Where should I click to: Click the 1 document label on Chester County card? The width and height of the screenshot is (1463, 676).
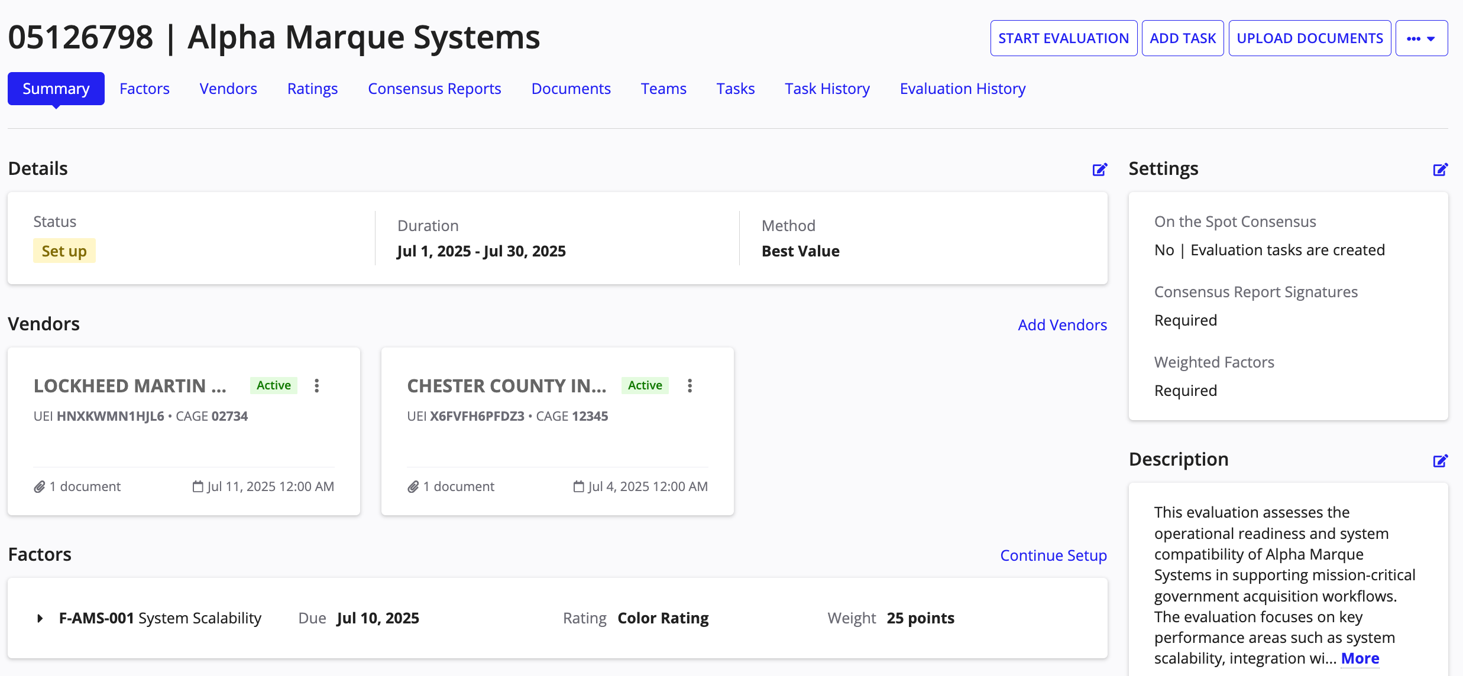click(458, 486)
